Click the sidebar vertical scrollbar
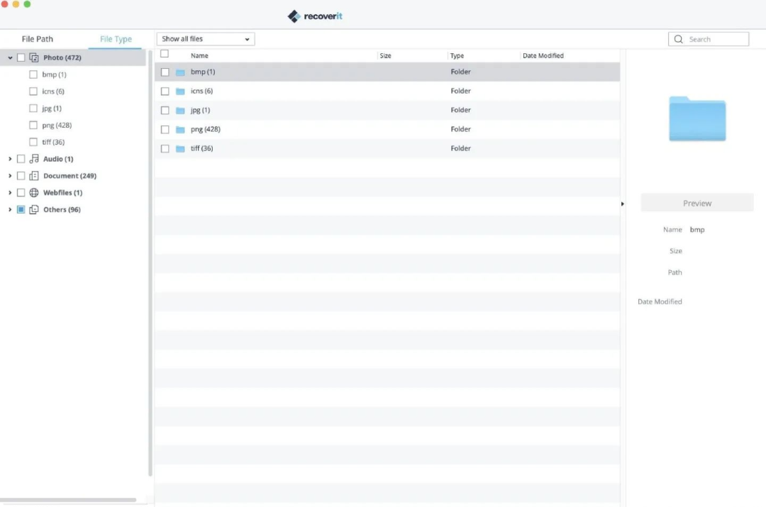Viewport: 766px width, 507px height. pyautogui.click(x=150, y=262)
